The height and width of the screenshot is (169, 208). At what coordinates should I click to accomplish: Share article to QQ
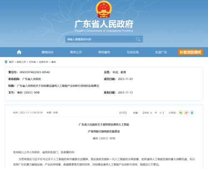(x=192, y=113)
